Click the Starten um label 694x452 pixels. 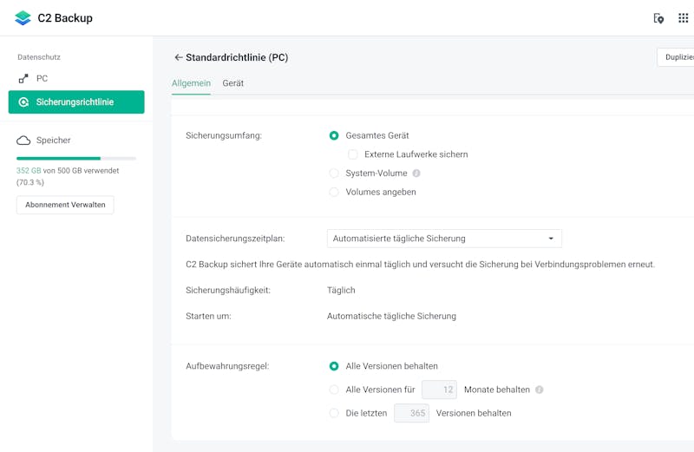(208, 316)
